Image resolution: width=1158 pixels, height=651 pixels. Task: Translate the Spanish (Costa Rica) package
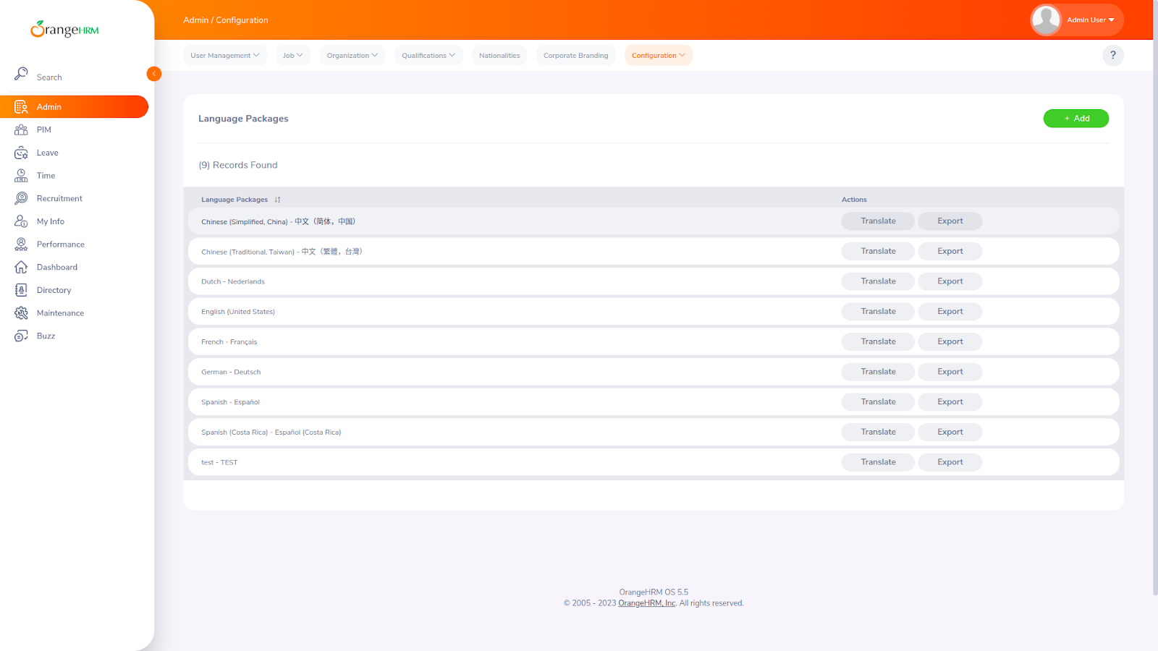[x=878, y=433]
